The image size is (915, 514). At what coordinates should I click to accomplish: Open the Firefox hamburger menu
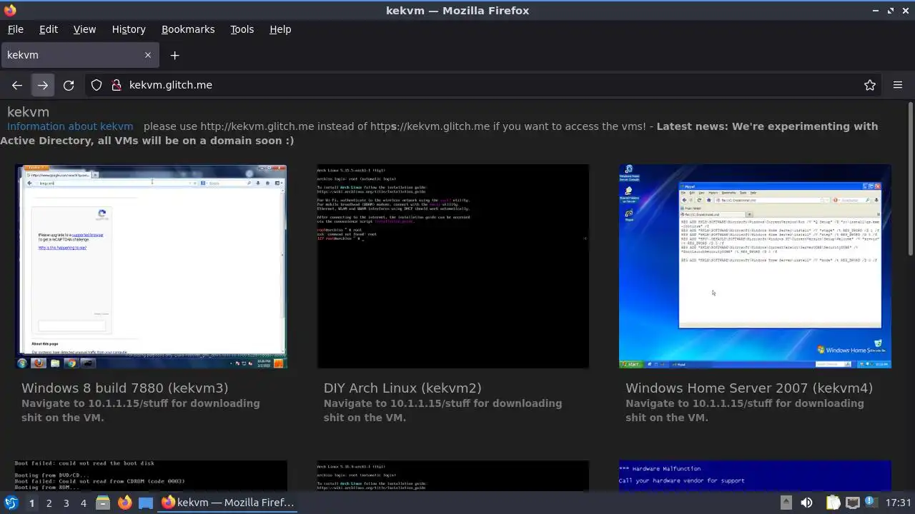pyautogui.click(x=898, y=85)
